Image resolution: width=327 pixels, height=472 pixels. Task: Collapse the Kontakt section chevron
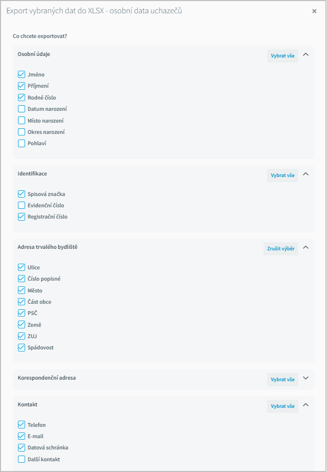(x=305, y=405)
